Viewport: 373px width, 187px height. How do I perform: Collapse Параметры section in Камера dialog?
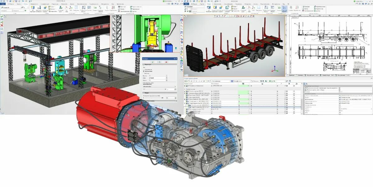click(143, 65)
